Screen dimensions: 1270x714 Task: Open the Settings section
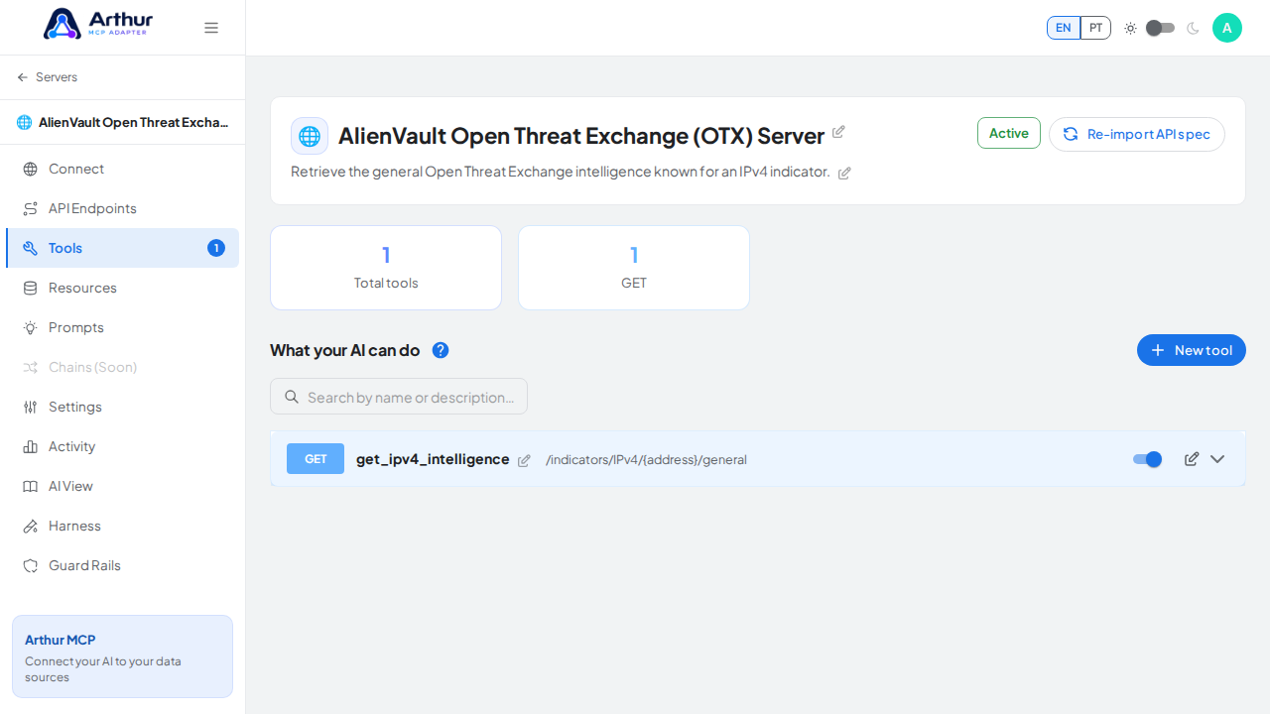pos(122,407)
